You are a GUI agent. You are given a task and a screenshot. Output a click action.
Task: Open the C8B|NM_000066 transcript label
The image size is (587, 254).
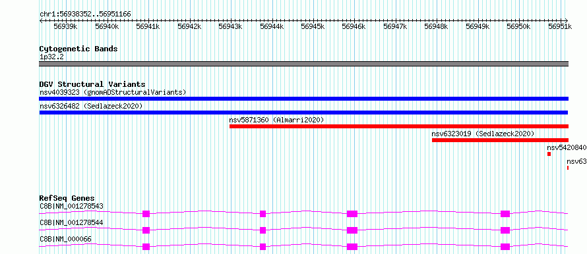tap(65, 239)
